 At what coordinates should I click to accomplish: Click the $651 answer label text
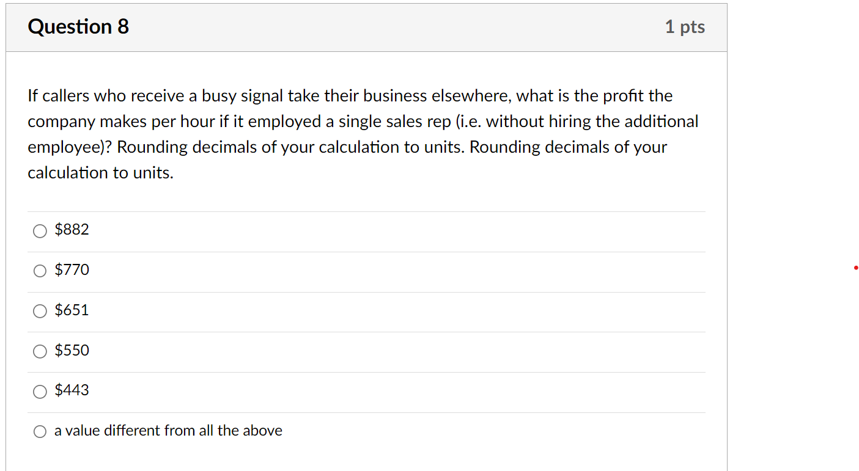(x=72, y=310)
